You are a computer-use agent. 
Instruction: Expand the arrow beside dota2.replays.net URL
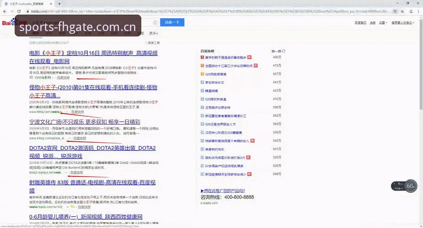click(66, 173)
